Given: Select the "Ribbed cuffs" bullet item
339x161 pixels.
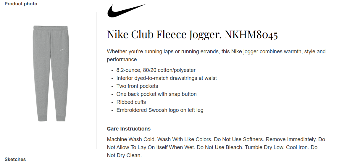Looking at the screenshot, I should coord(131,102).
